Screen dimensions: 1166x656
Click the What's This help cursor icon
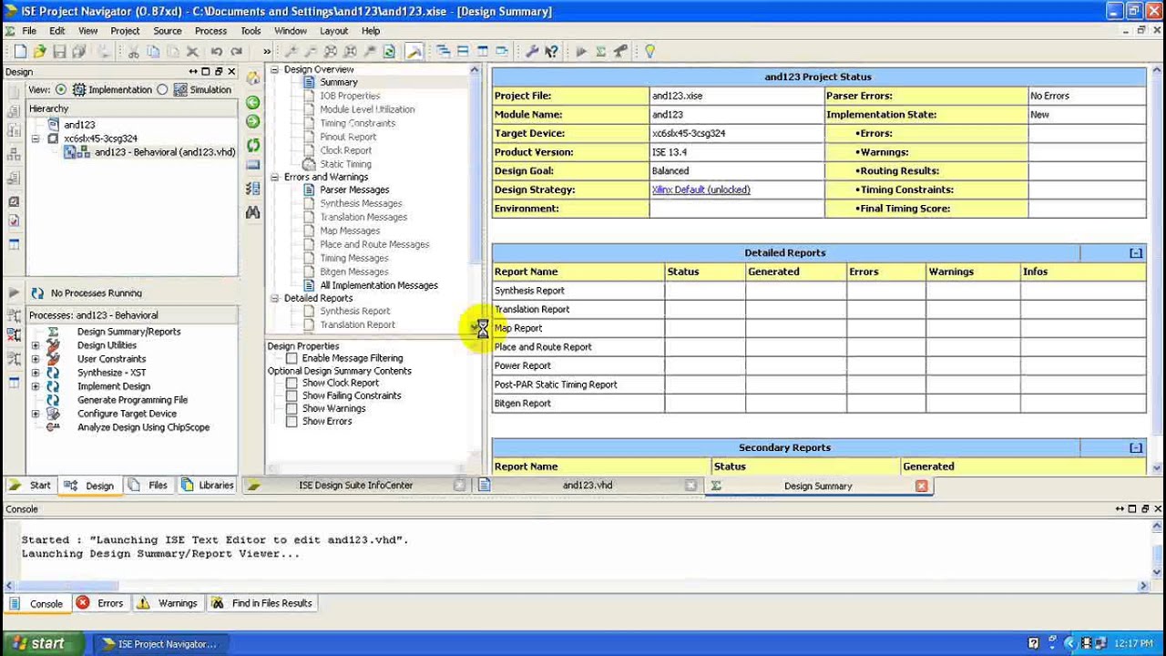pos(551,52)
